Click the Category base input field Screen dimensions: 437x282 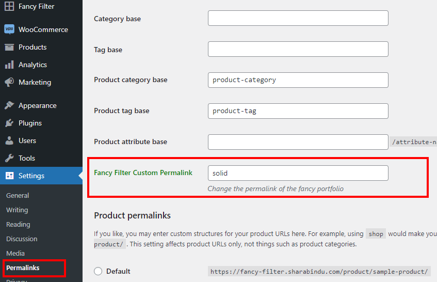(298, 18)
